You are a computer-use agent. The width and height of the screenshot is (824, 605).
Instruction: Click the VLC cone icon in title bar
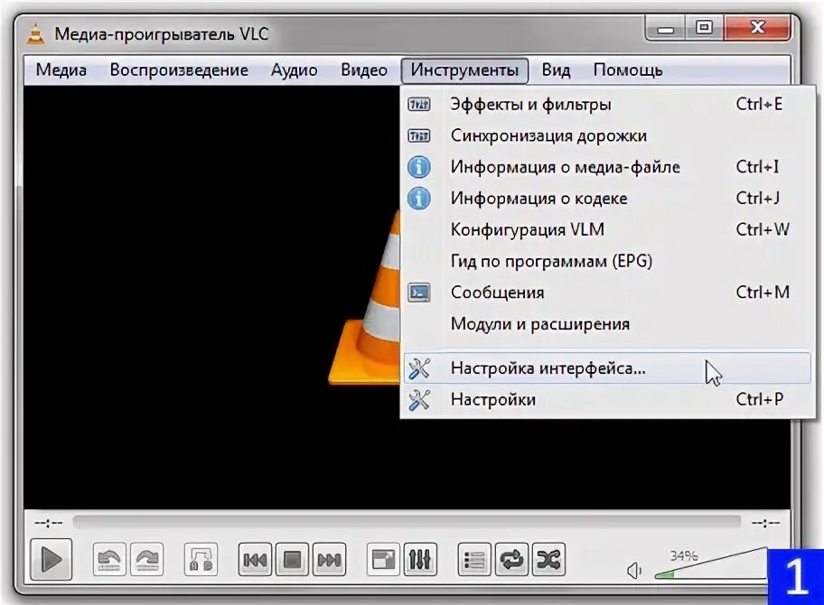tap(35, 33)
